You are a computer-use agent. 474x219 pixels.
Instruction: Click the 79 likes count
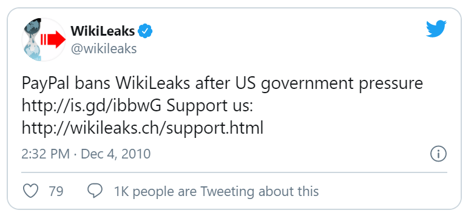tap(56, 191)
